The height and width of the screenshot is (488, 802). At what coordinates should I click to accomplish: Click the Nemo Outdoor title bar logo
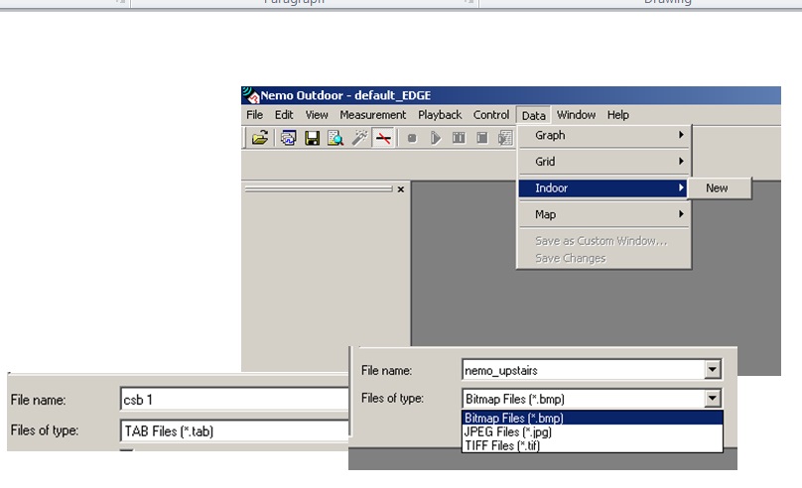pyautogui.click(x=250, y=95)
